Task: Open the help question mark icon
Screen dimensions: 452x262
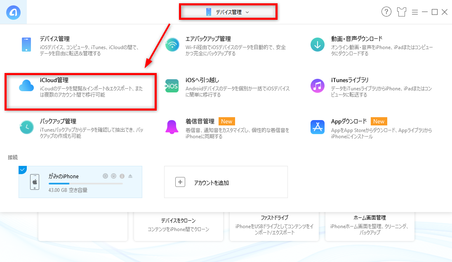Action: point(386,12)
